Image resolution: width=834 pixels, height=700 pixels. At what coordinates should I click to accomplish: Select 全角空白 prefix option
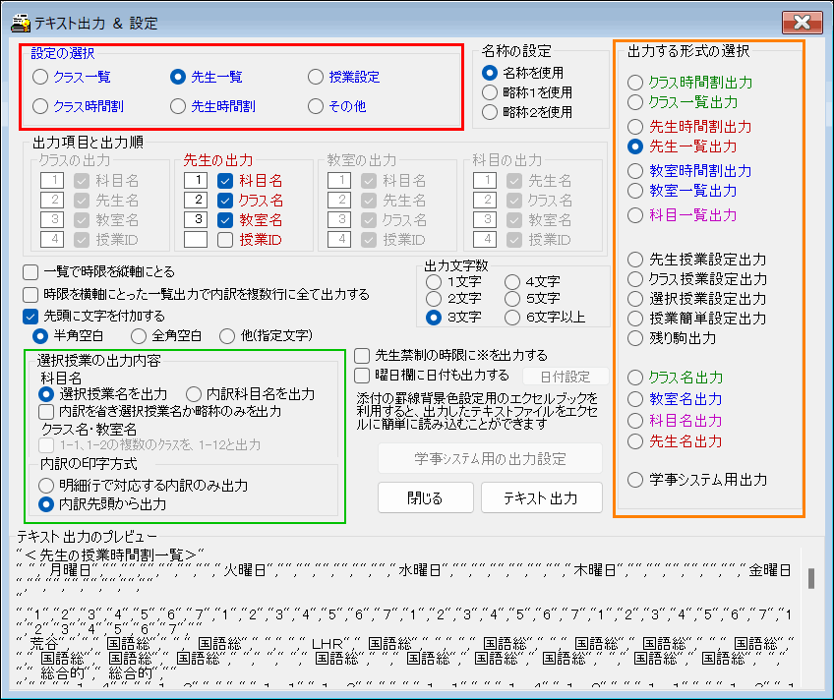click(x=139, y=336)
